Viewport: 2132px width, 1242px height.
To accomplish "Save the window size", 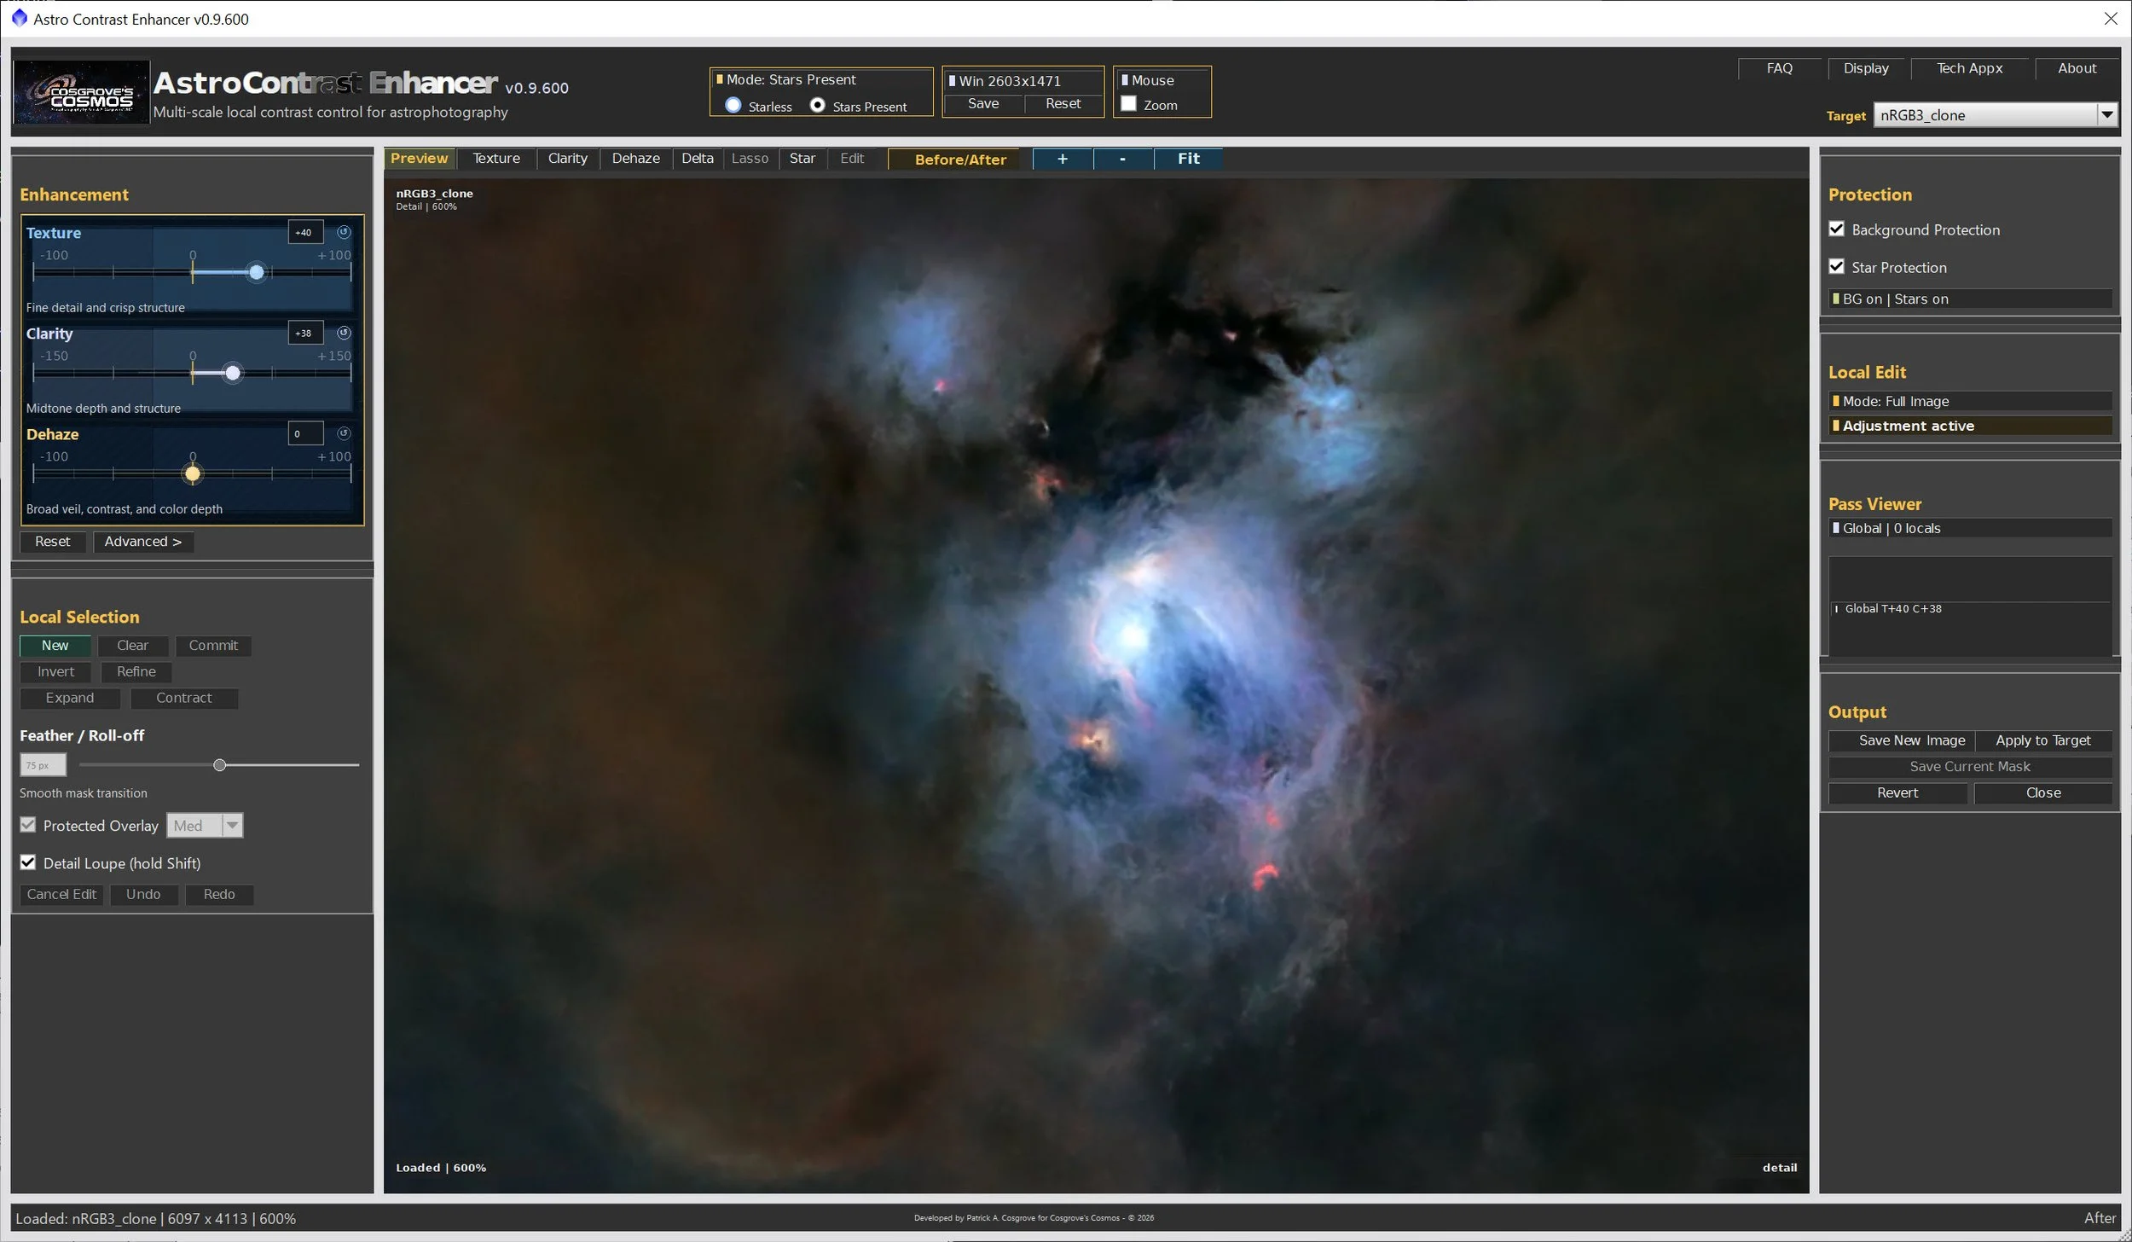I will pyautogui.click(x=983, y=103).
